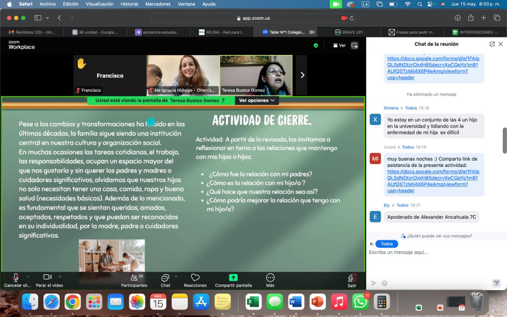Click the chat text formatting icon
507x317 pixels.
(x=373, y=283)
